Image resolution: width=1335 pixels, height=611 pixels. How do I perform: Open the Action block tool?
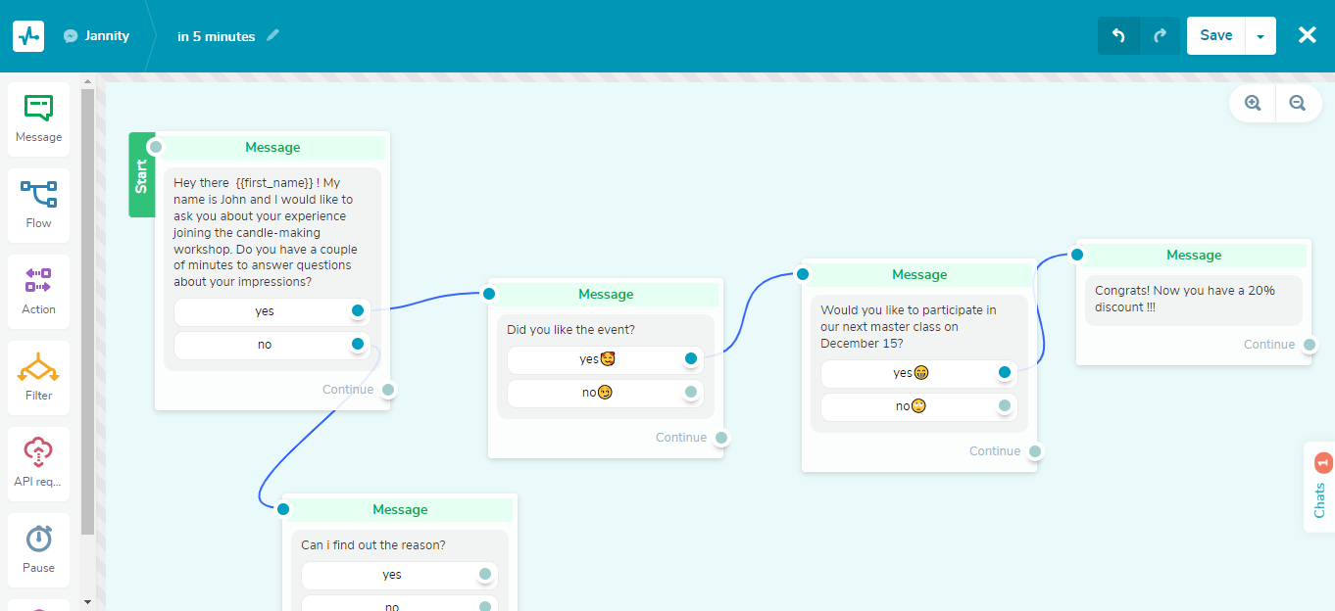38,290
